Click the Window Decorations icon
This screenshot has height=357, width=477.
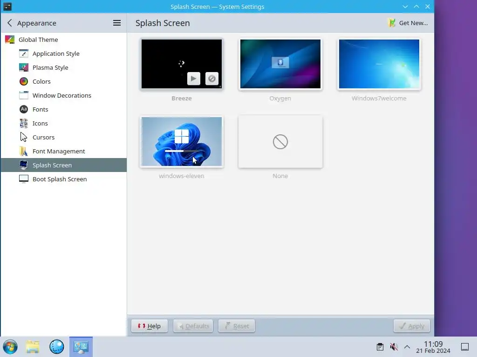pos(24,95)
